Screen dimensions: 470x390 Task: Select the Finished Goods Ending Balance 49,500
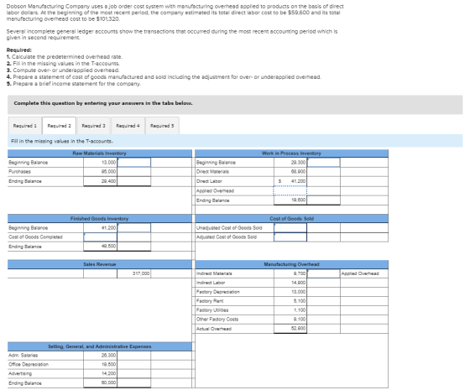point(101,247)
